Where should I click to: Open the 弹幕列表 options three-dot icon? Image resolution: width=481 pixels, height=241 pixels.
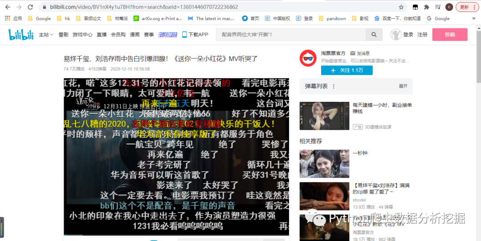coord(334,86)
